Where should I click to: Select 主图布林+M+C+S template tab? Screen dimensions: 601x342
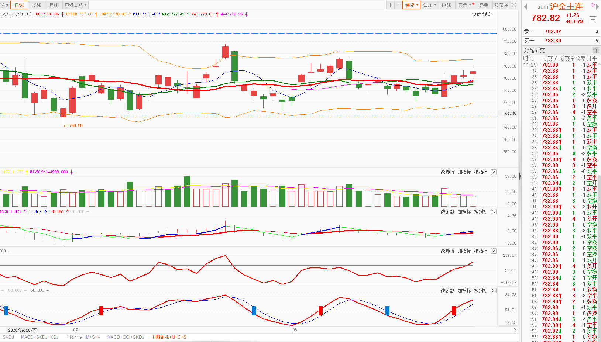coord(169,337)
